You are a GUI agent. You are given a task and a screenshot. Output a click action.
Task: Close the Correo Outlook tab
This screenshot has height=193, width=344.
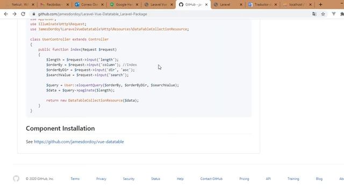pos(102,5)
